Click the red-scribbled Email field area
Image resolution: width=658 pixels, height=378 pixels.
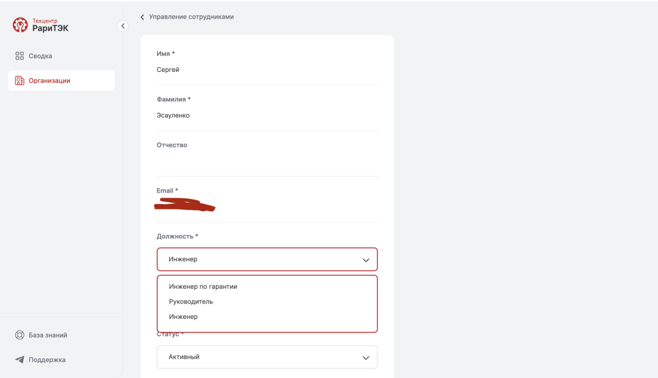coord(184,205)
